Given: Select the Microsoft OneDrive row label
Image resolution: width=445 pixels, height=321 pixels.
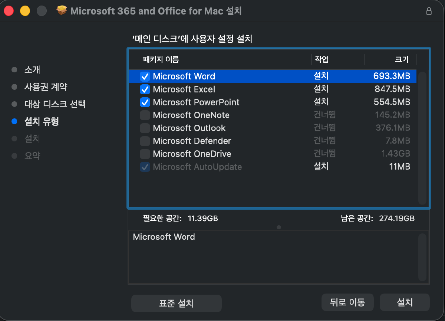Looking at the screenshot, I should pos(192,154).
